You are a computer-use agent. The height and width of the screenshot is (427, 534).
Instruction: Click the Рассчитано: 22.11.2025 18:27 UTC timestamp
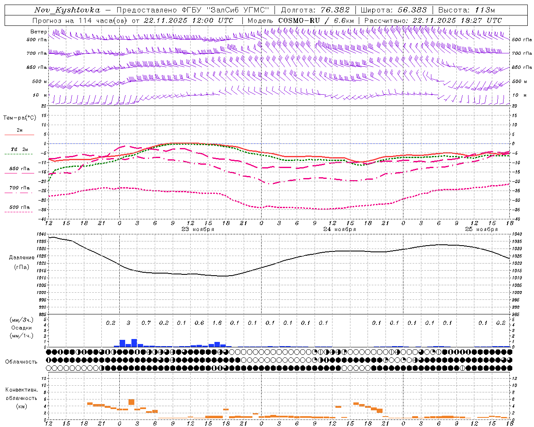tap(433, 20)
